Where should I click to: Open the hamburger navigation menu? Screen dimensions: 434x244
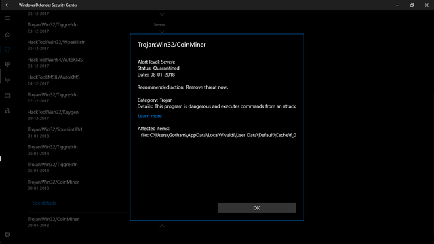[x=7, y=18]
